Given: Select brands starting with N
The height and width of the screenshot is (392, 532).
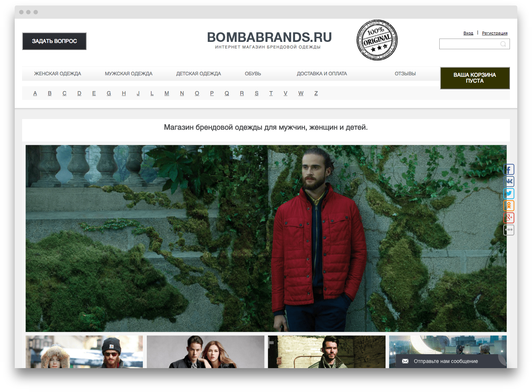Looking at the screenshot, I should point(182,93).
